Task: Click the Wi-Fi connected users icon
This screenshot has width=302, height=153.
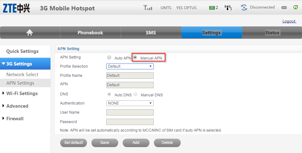Action: 228,8
